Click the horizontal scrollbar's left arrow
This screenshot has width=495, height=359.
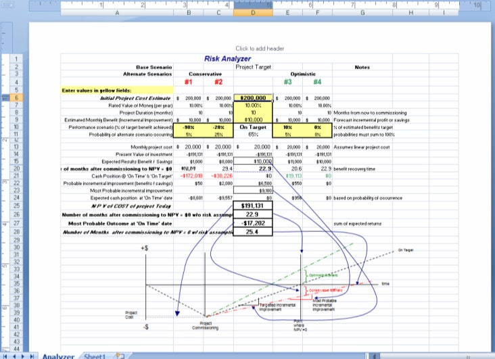point(374,355)
